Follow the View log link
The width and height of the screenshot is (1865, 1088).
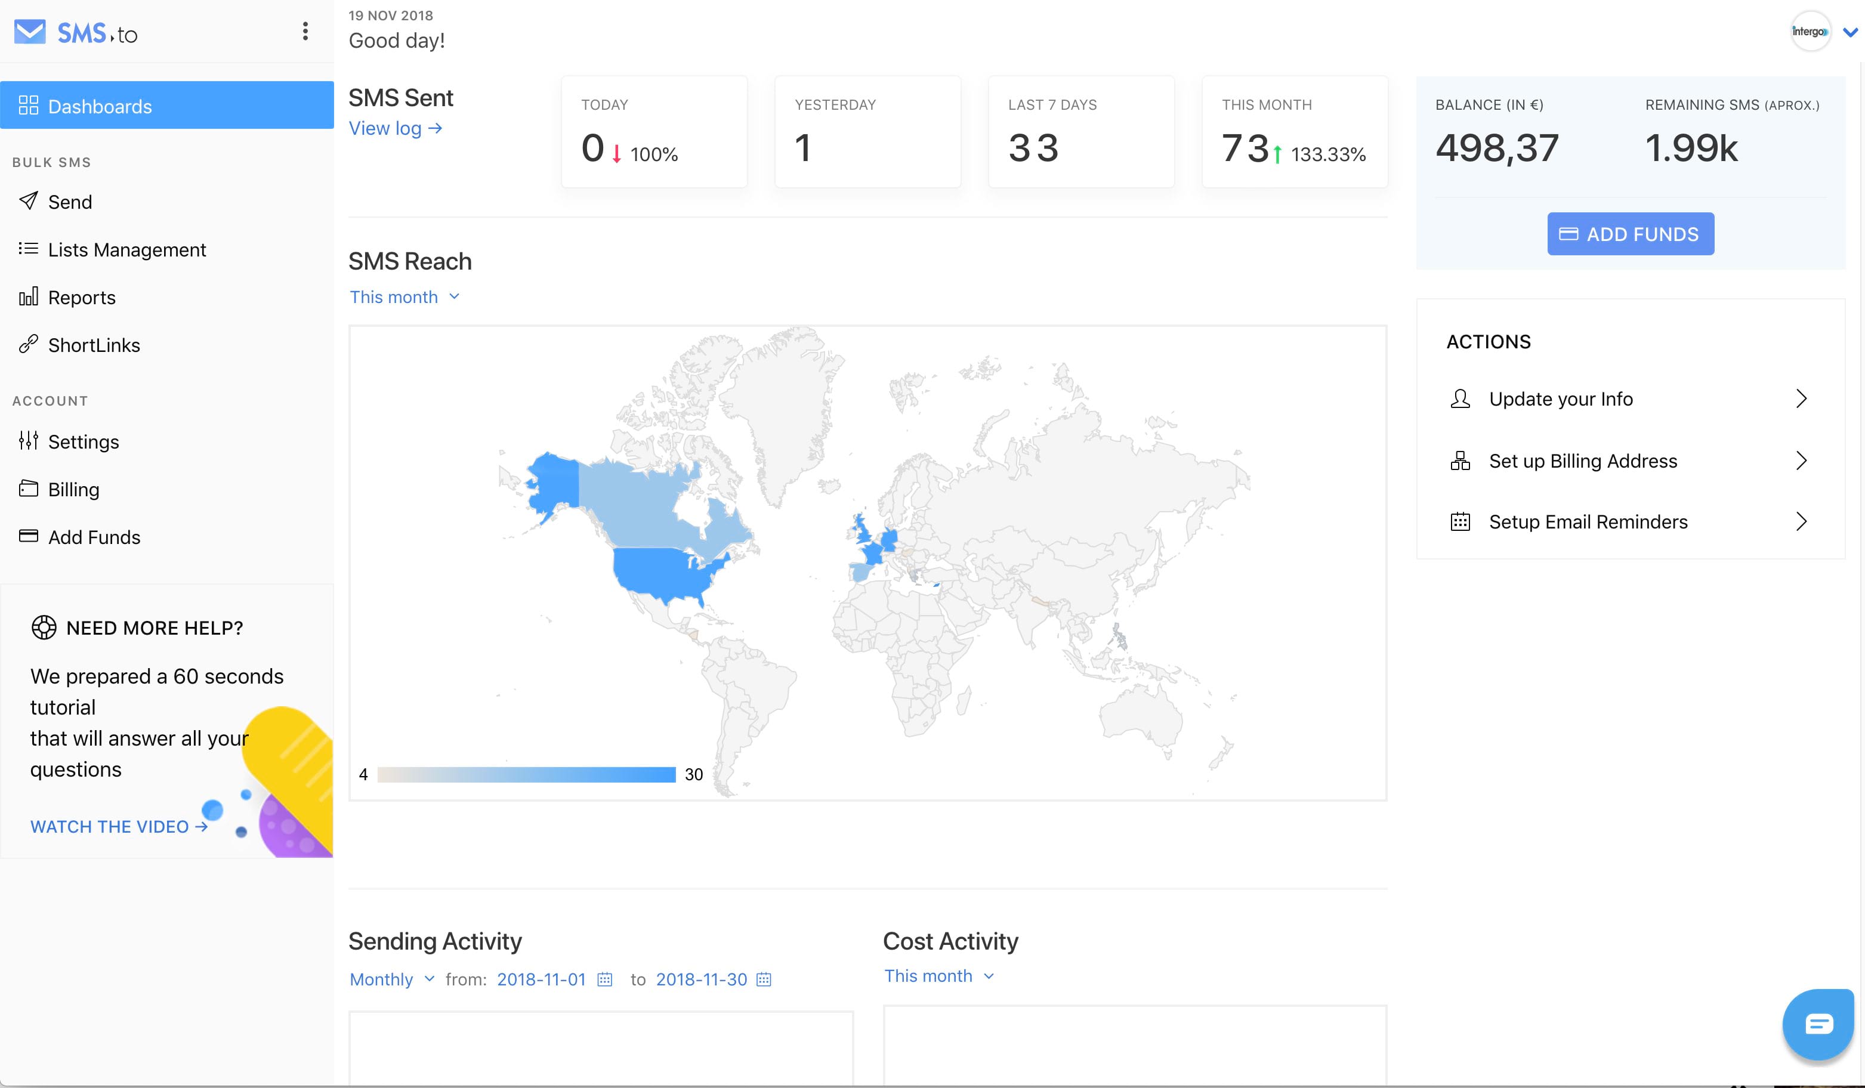tap(396, 128)
